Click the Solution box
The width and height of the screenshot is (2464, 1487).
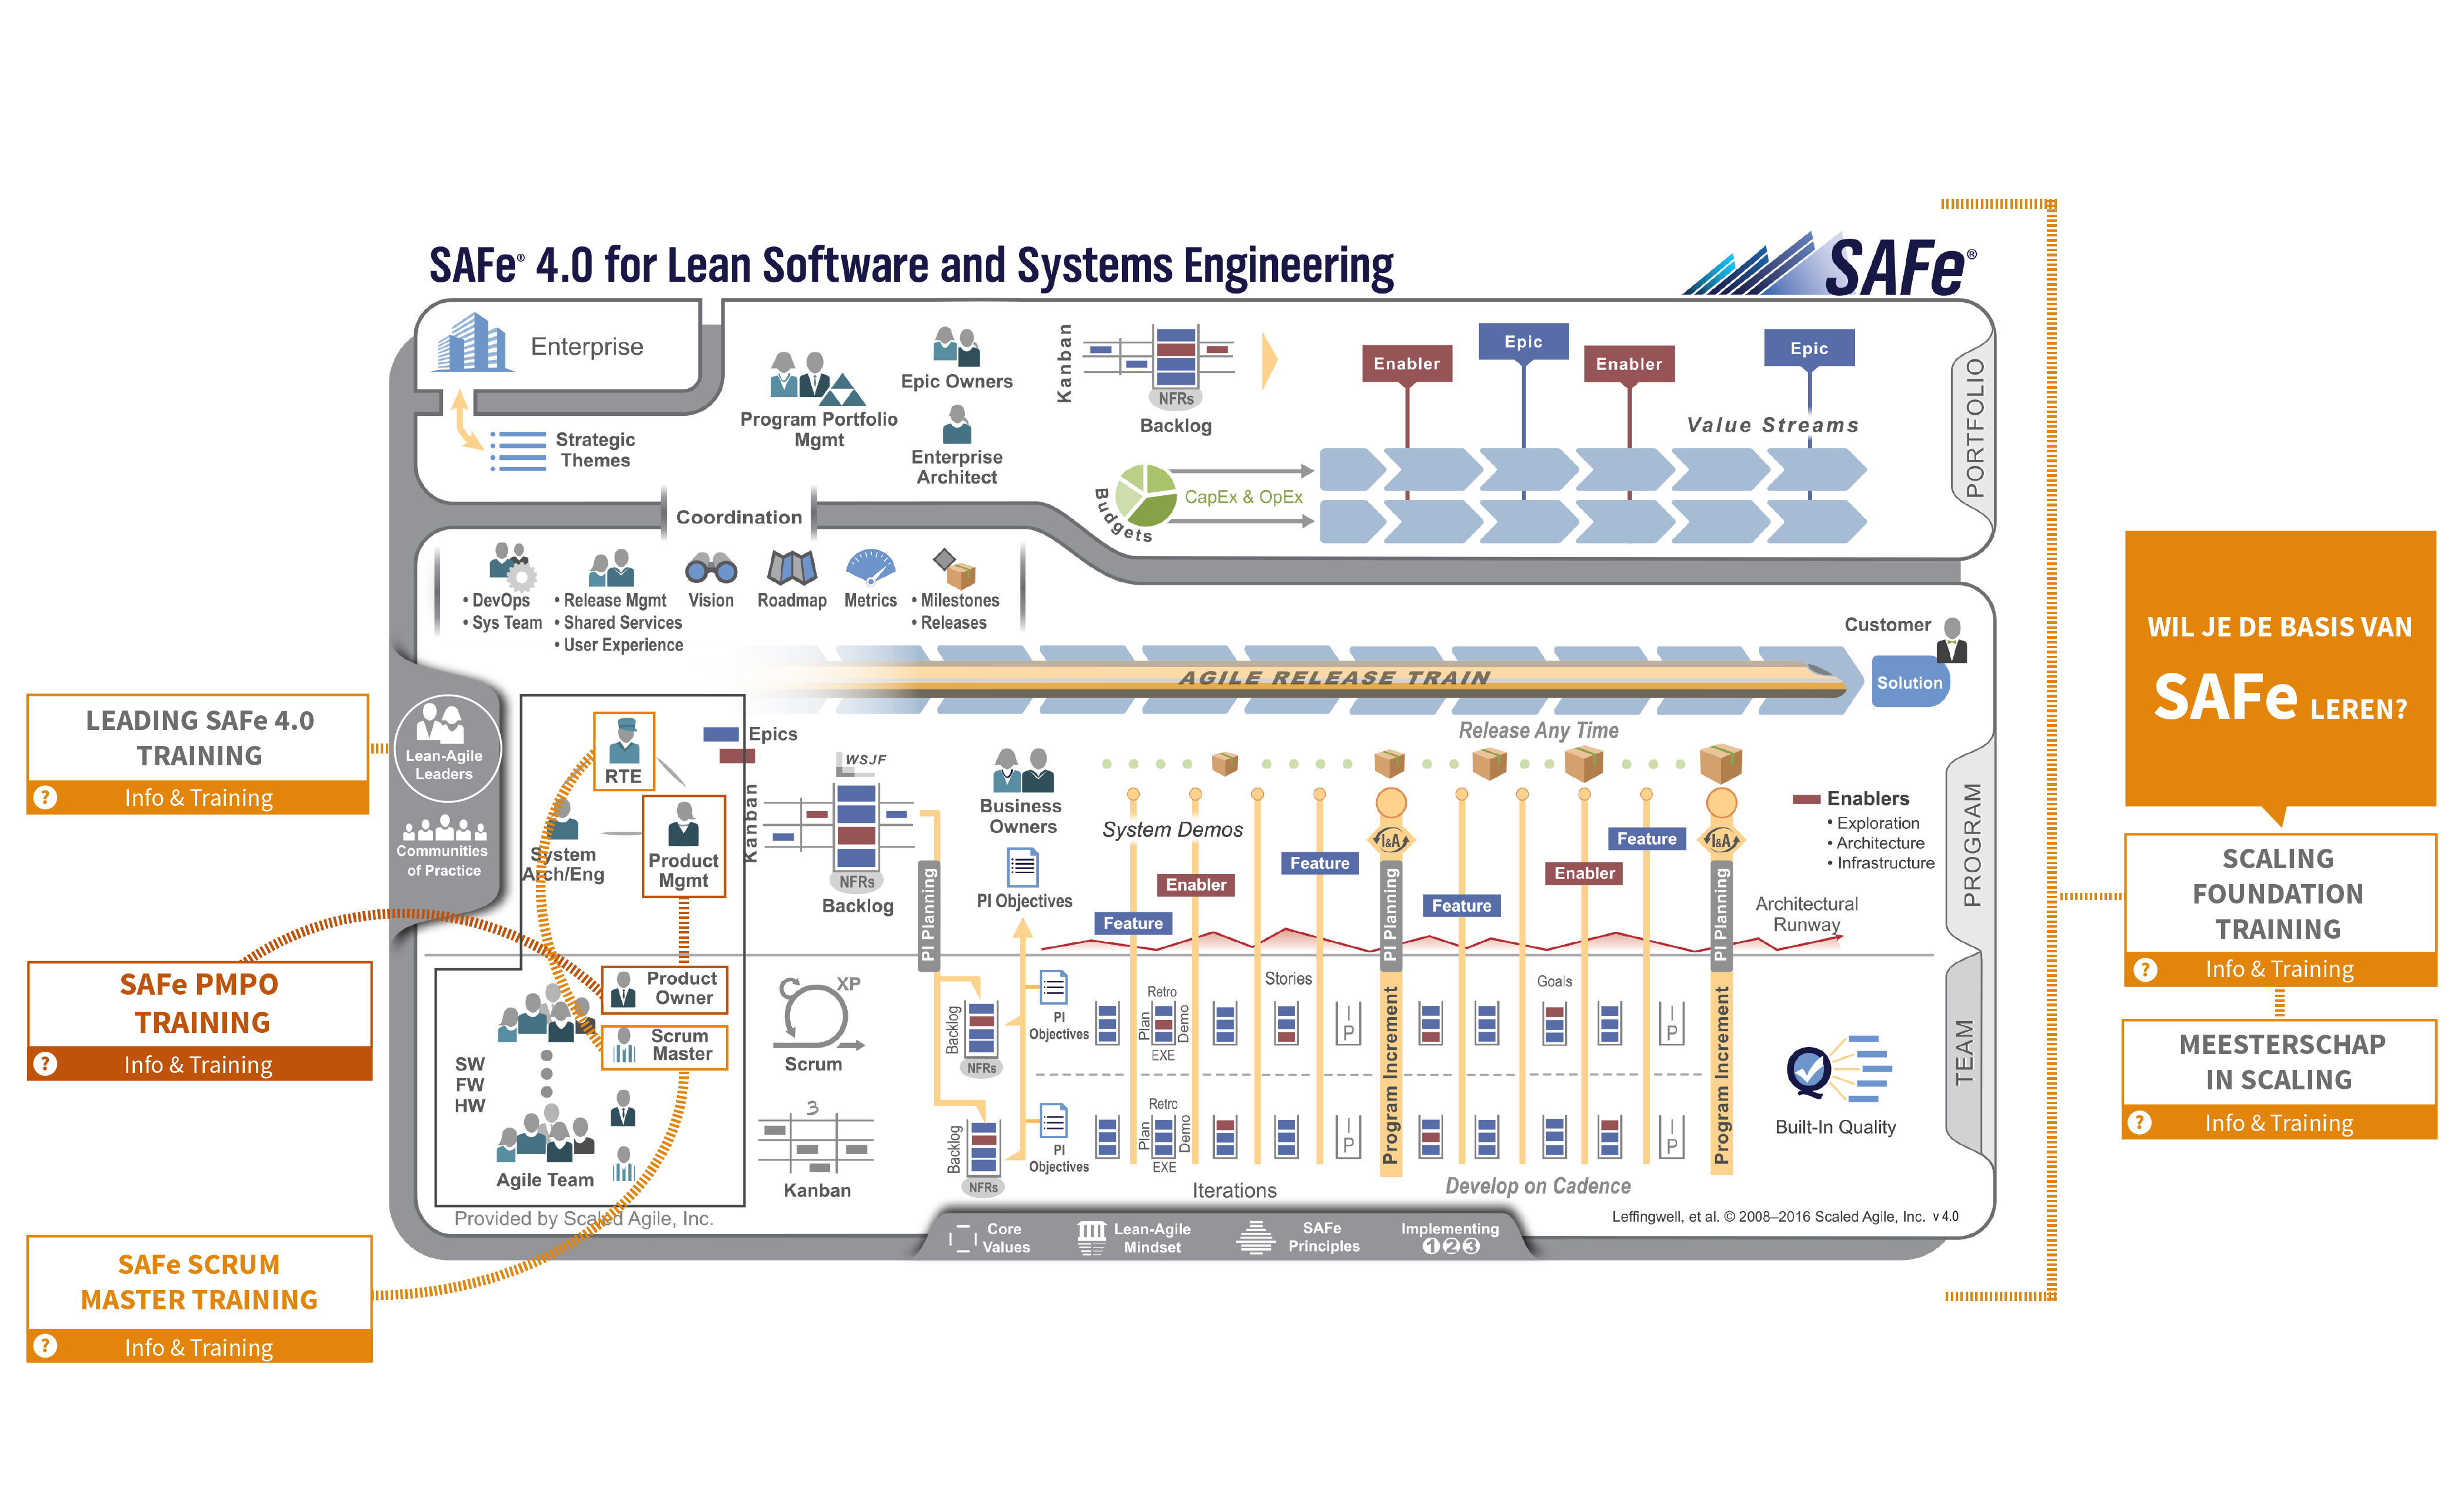1910,682
